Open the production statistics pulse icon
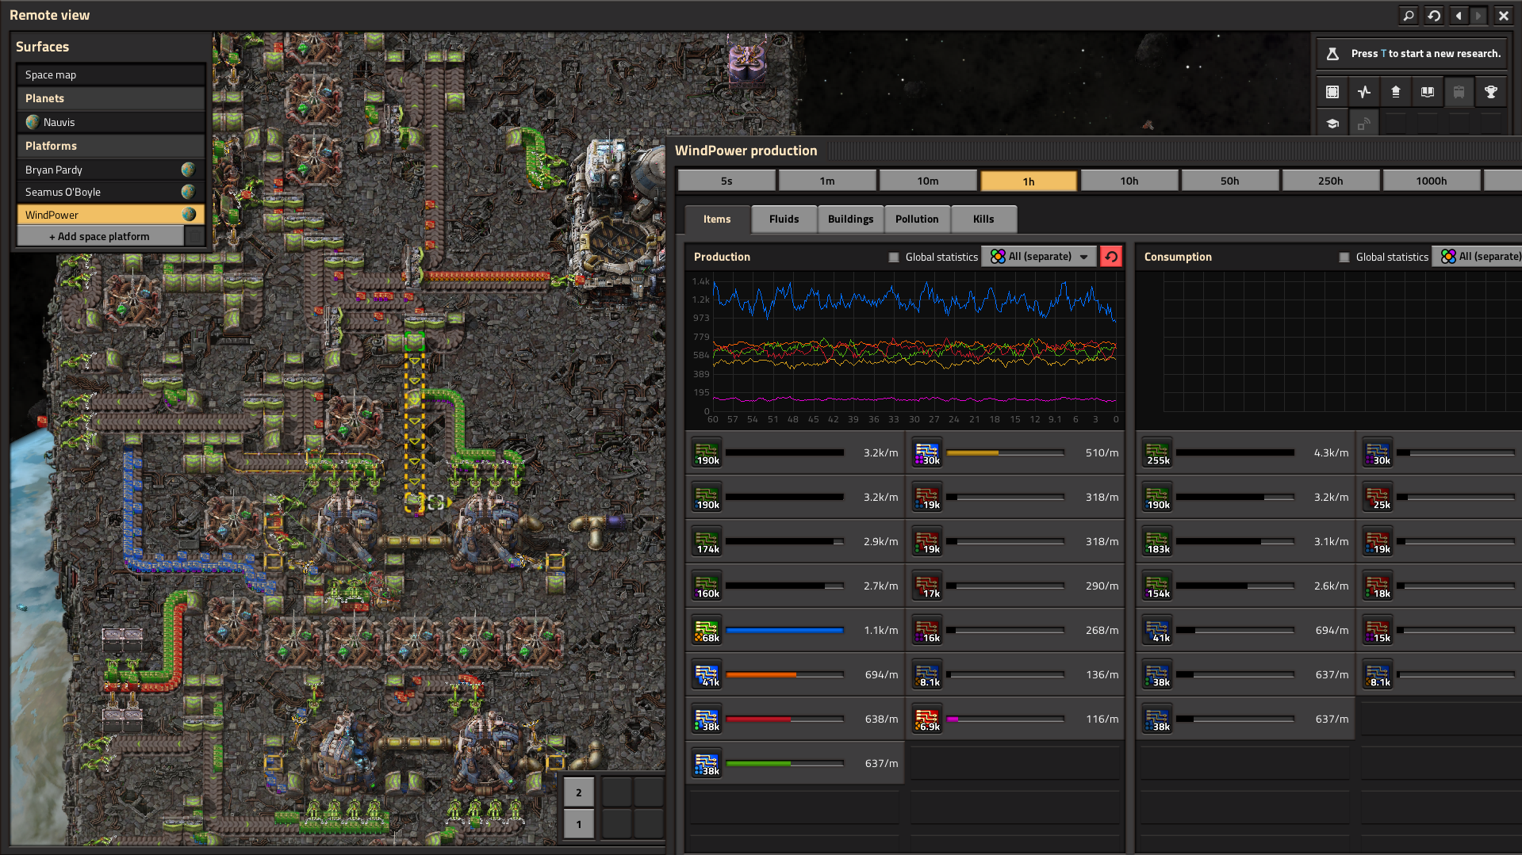 click(x=1364, y=92)
